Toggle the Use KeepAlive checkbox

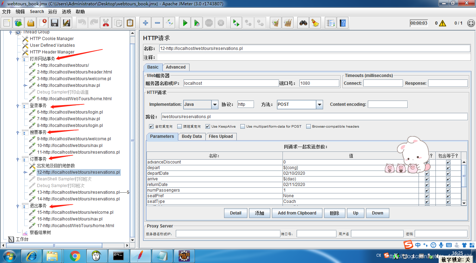point(208,127)
